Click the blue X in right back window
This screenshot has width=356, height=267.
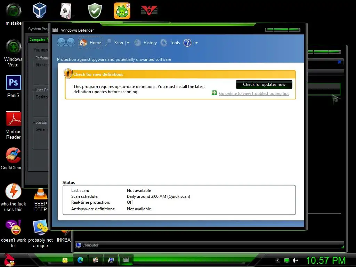tap(339, 62)
